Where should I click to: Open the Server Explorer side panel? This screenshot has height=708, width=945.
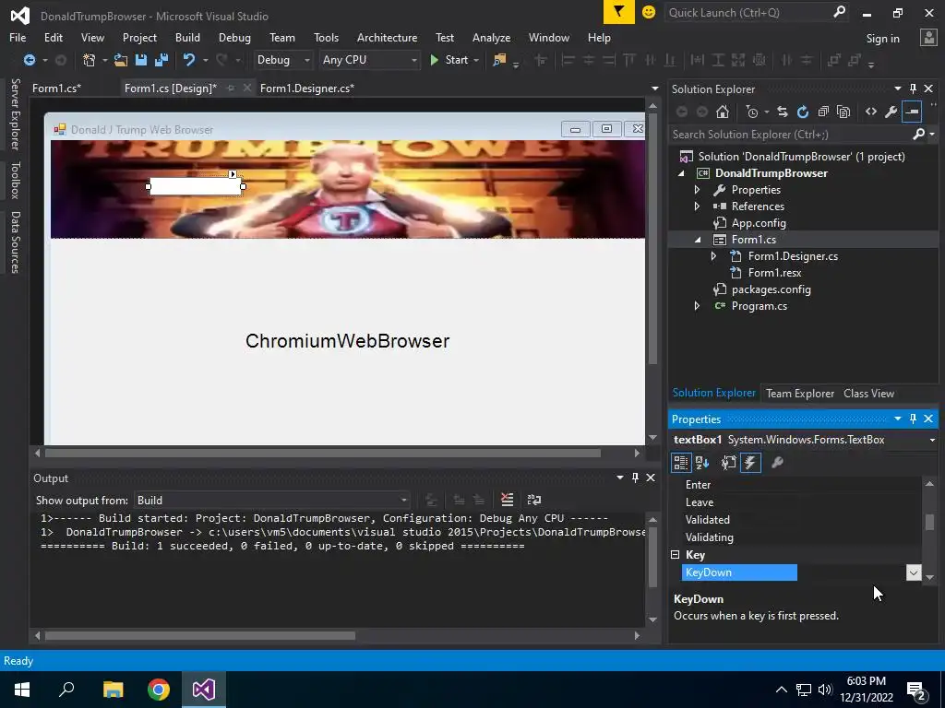tap(15, 113)
